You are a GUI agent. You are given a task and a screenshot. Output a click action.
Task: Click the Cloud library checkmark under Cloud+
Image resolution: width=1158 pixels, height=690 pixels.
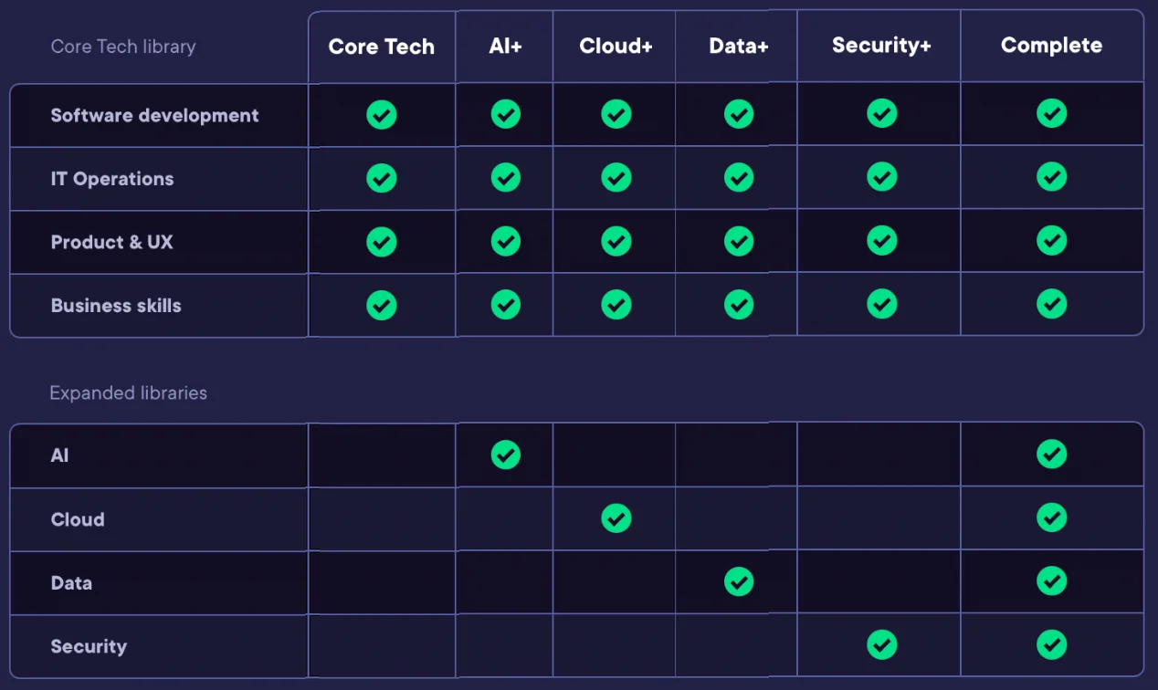point(615,517)
